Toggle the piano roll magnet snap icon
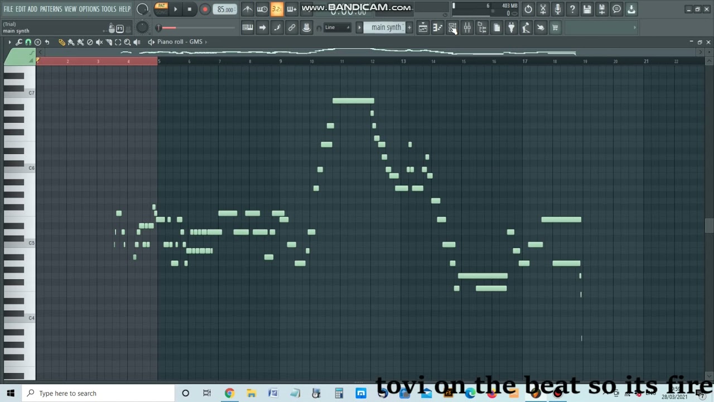 (28, 42)
